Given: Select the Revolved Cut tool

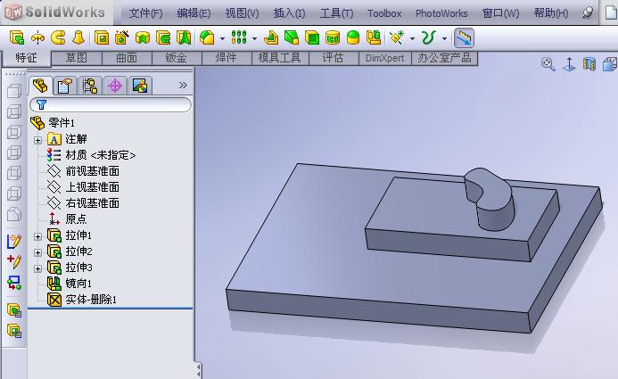Looking at the screenshot, I should coord(143,37).
